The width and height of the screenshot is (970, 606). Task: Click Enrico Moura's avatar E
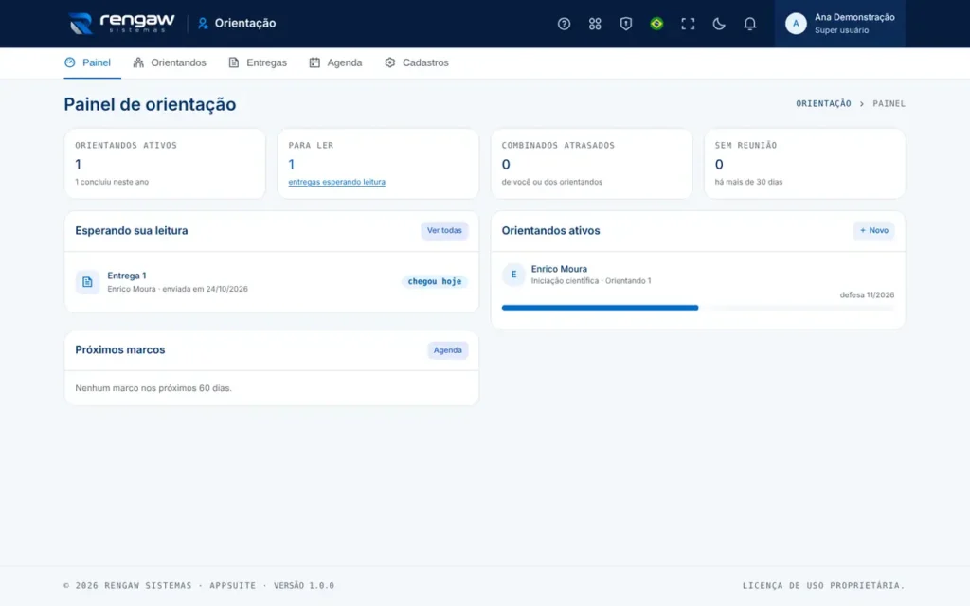[x=513, y=275]
